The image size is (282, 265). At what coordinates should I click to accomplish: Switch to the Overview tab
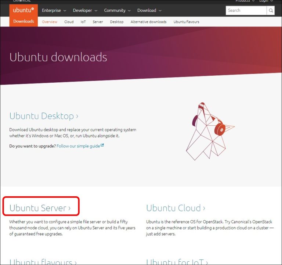point(50,22)
